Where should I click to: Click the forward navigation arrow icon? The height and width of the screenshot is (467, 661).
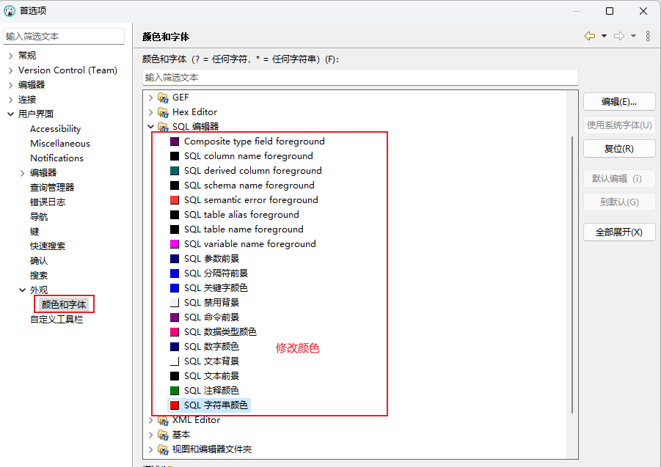(618, 36)
